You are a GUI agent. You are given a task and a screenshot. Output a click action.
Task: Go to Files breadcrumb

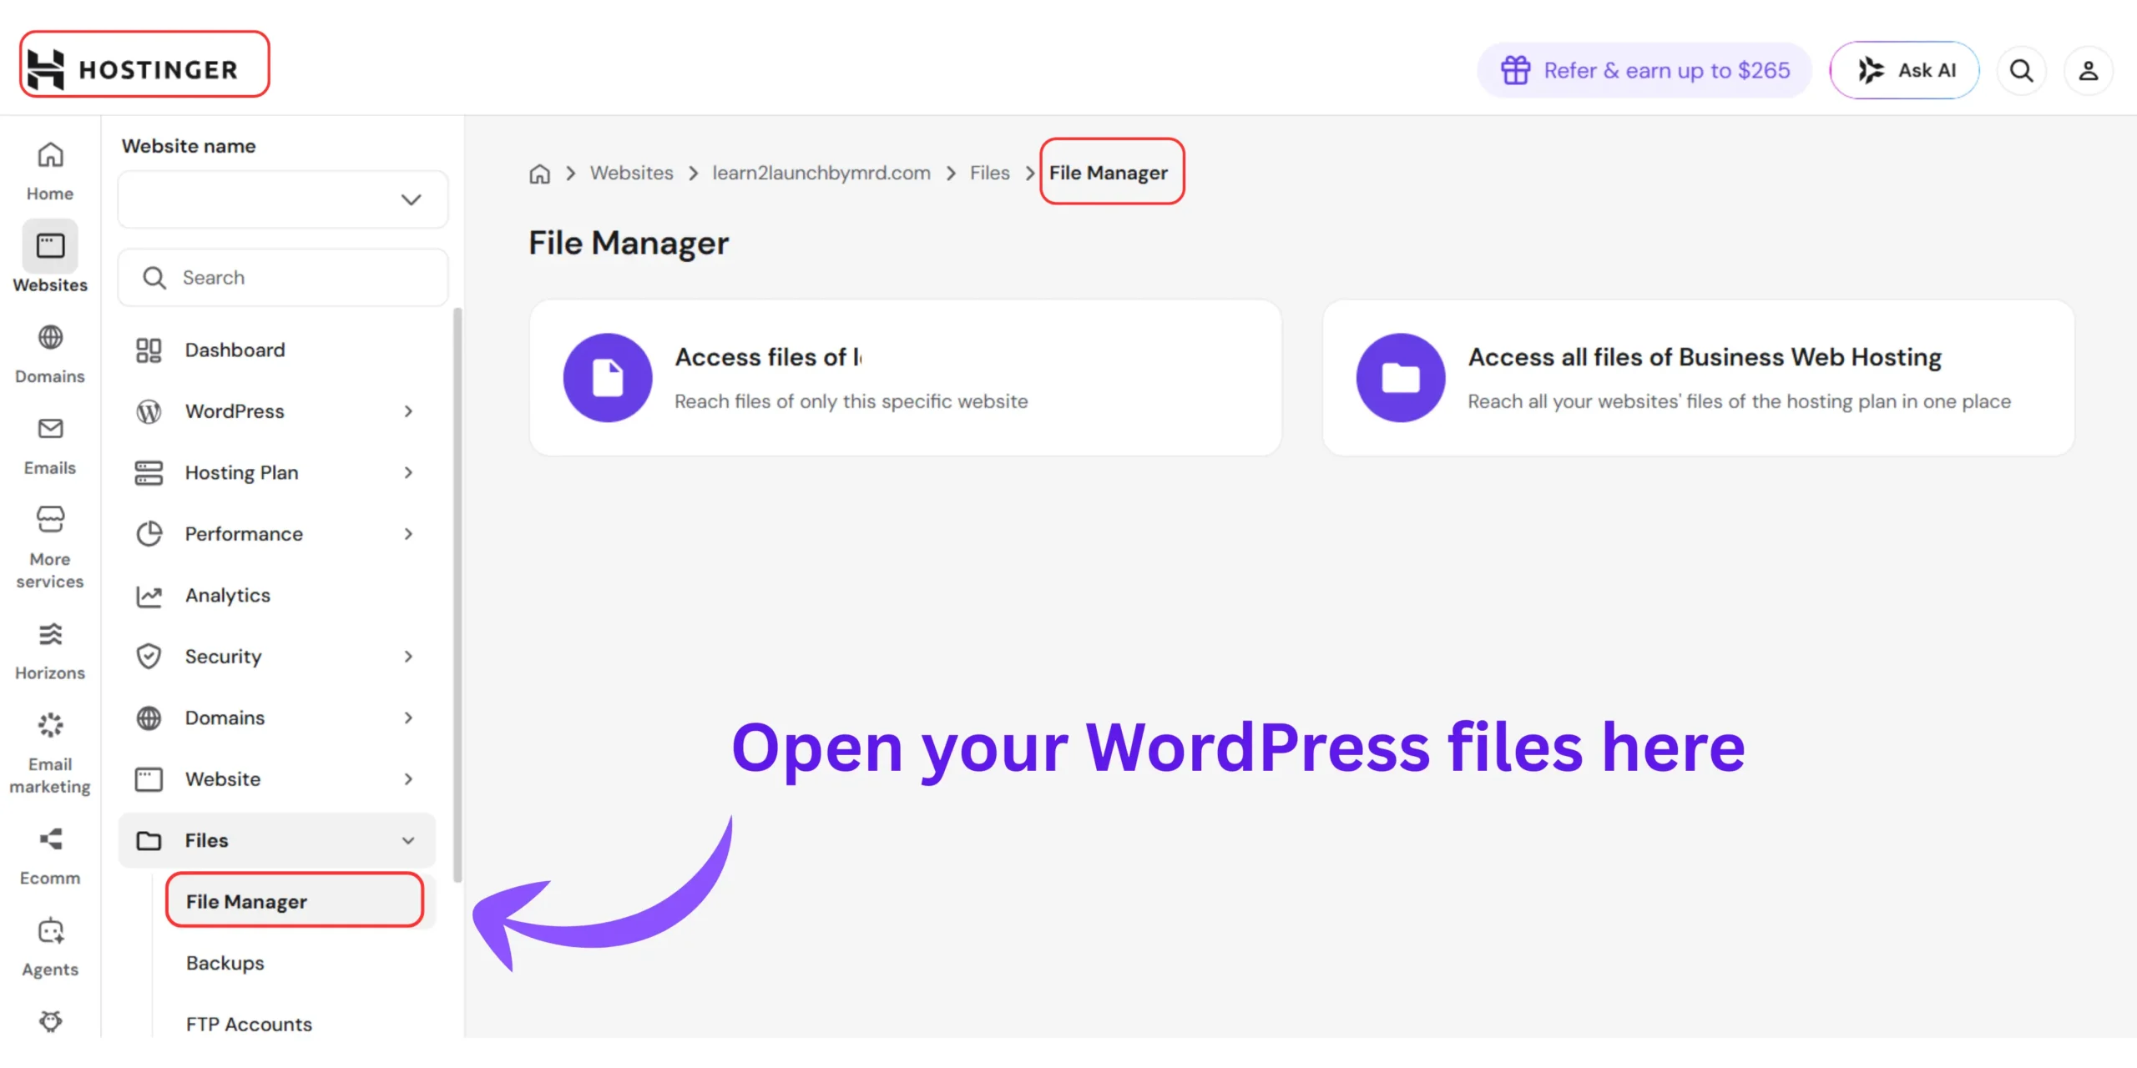pos(989,173)
